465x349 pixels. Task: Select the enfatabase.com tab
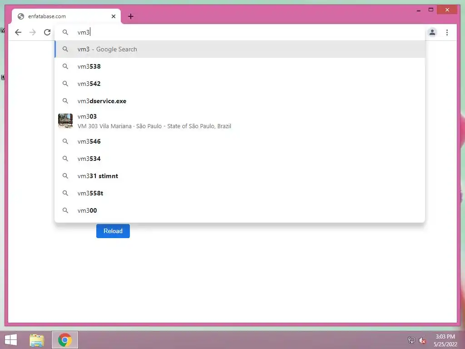[66, 16]
